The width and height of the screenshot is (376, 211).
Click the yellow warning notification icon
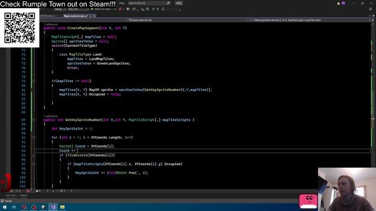(x=338, y=4)
